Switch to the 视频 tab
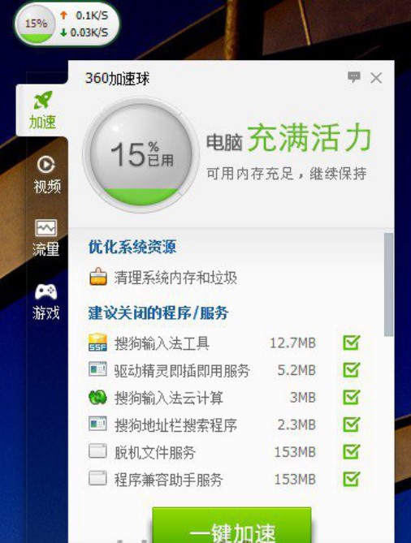The width and height of the screenshot is (411, 543). coord(47,175)
